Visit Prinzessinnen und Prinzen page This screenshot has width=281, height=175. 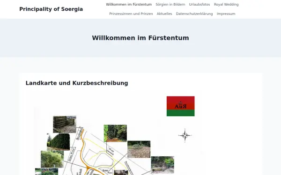coord(131,14)
